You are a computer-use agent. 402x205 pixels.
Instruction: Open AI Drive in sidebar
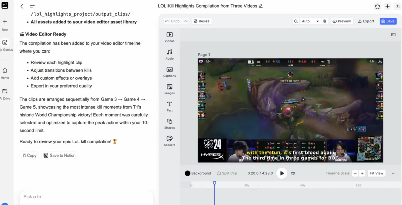pos(5,94)
